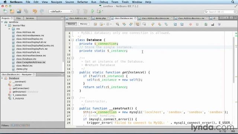Screen dimensions: 238x134
Task: Click the Undo arrow icon
Action: pos(35,11)
